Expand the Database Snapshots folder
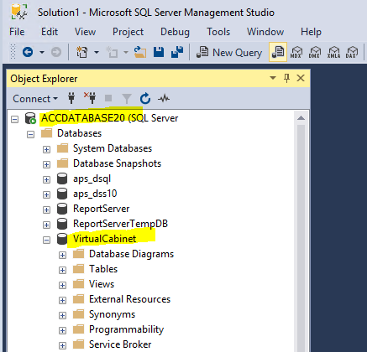 point(46,164)
